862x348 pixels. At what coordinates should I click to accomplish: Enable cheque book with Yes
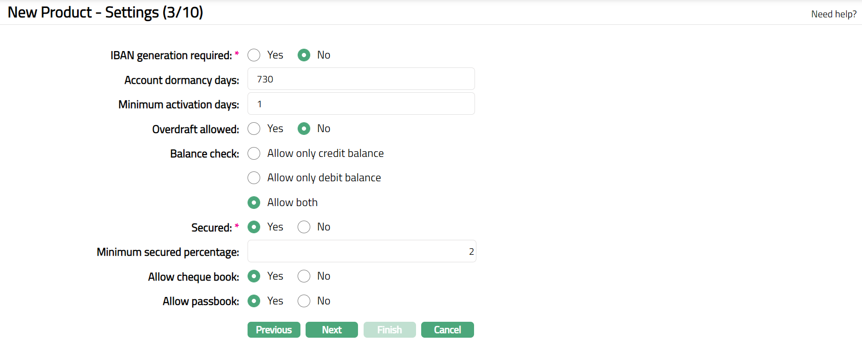(254, 276)
